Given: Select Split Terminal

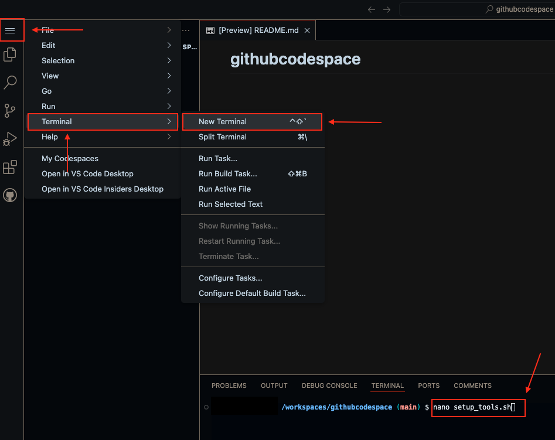Looking at the screenshot, I should 253,137.
